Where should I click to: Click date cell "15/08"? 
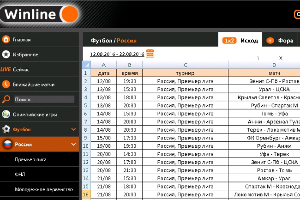(104, 138)
